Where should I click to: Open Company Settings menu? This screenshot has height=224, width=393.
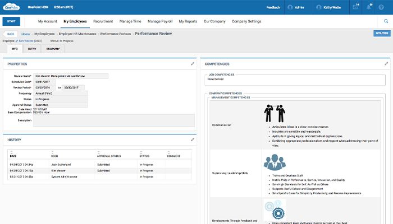[x=246, y=21]
